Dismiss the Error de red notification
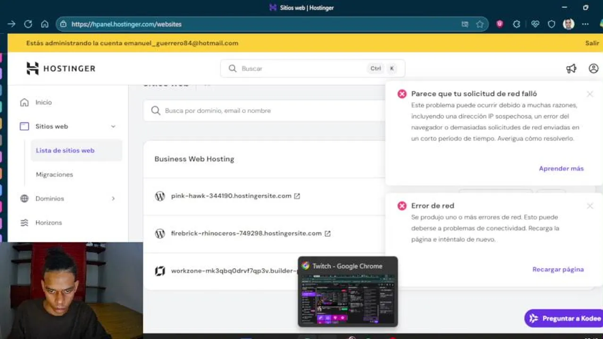This screenshot has height=339, width=603. click(590, 206)
